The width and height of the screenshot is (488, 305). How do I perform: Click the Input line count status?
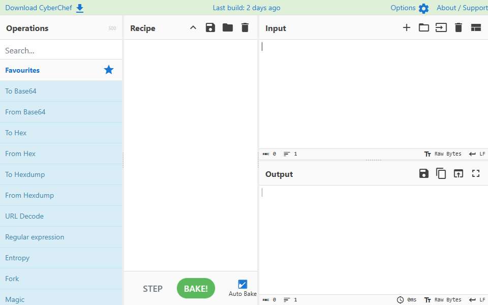[x=290, y=154]
